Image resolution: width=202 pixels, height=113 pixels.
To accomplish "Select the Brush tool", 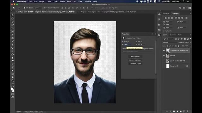I will point(13,41).
